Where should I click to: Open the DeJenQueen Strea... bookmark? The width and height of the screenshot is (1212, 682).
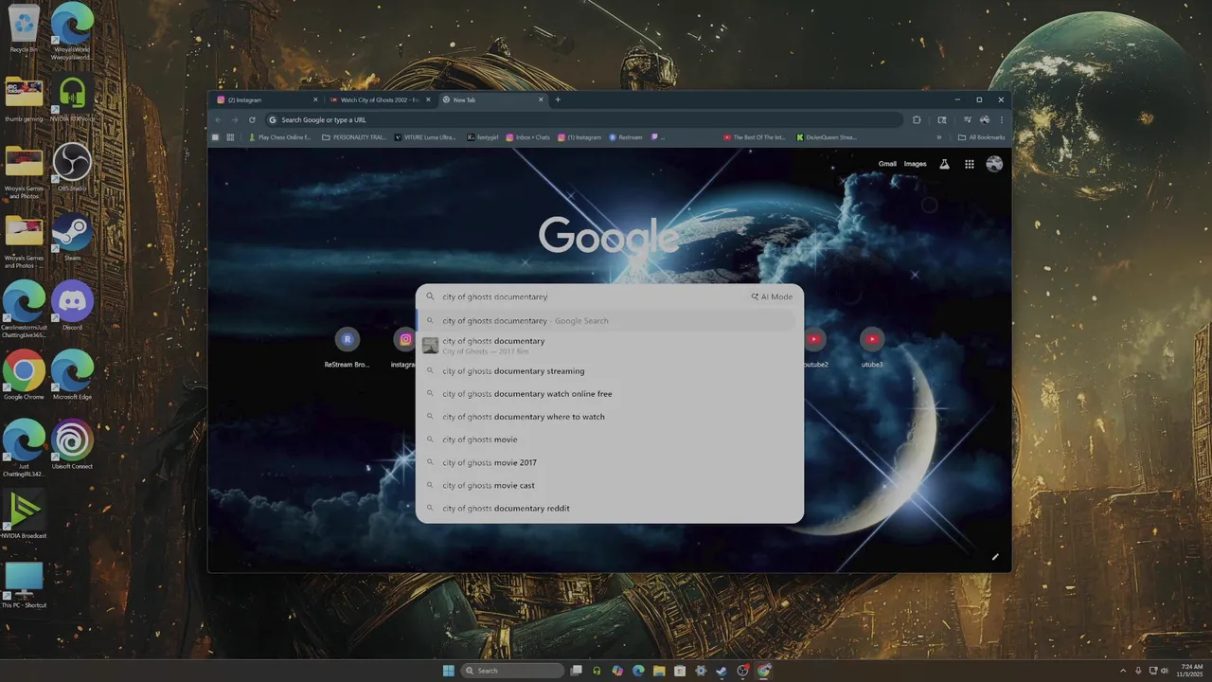tap(827, 137)
